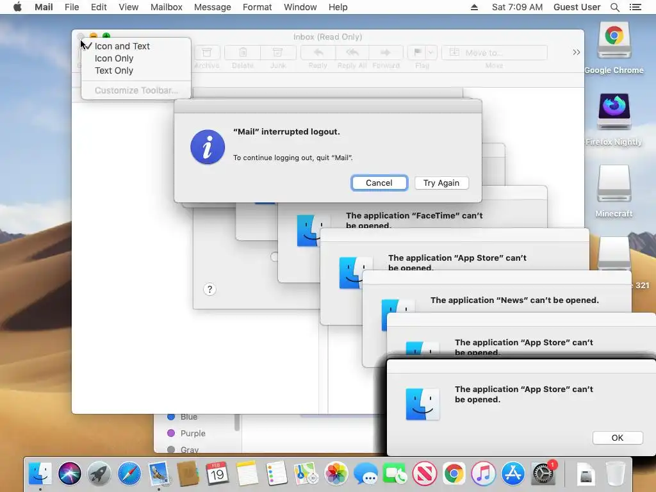Open the File menu
The image size is (656, 492).
72,7
